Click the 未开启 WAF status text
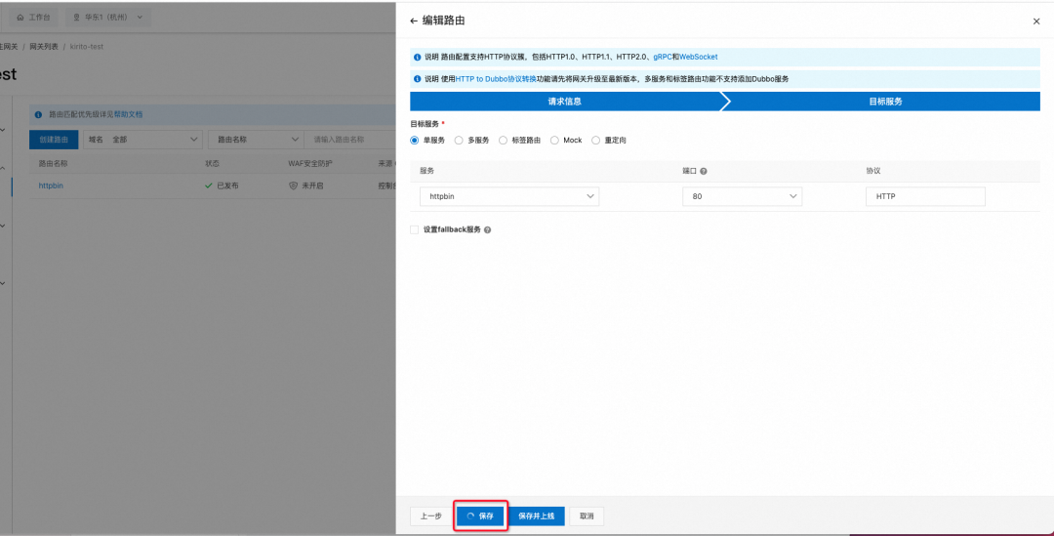1054x536 pixels. [x=312, y=186]
